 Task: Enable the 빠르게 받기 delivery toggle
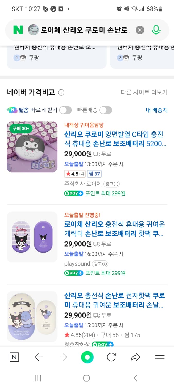[65, 110]
